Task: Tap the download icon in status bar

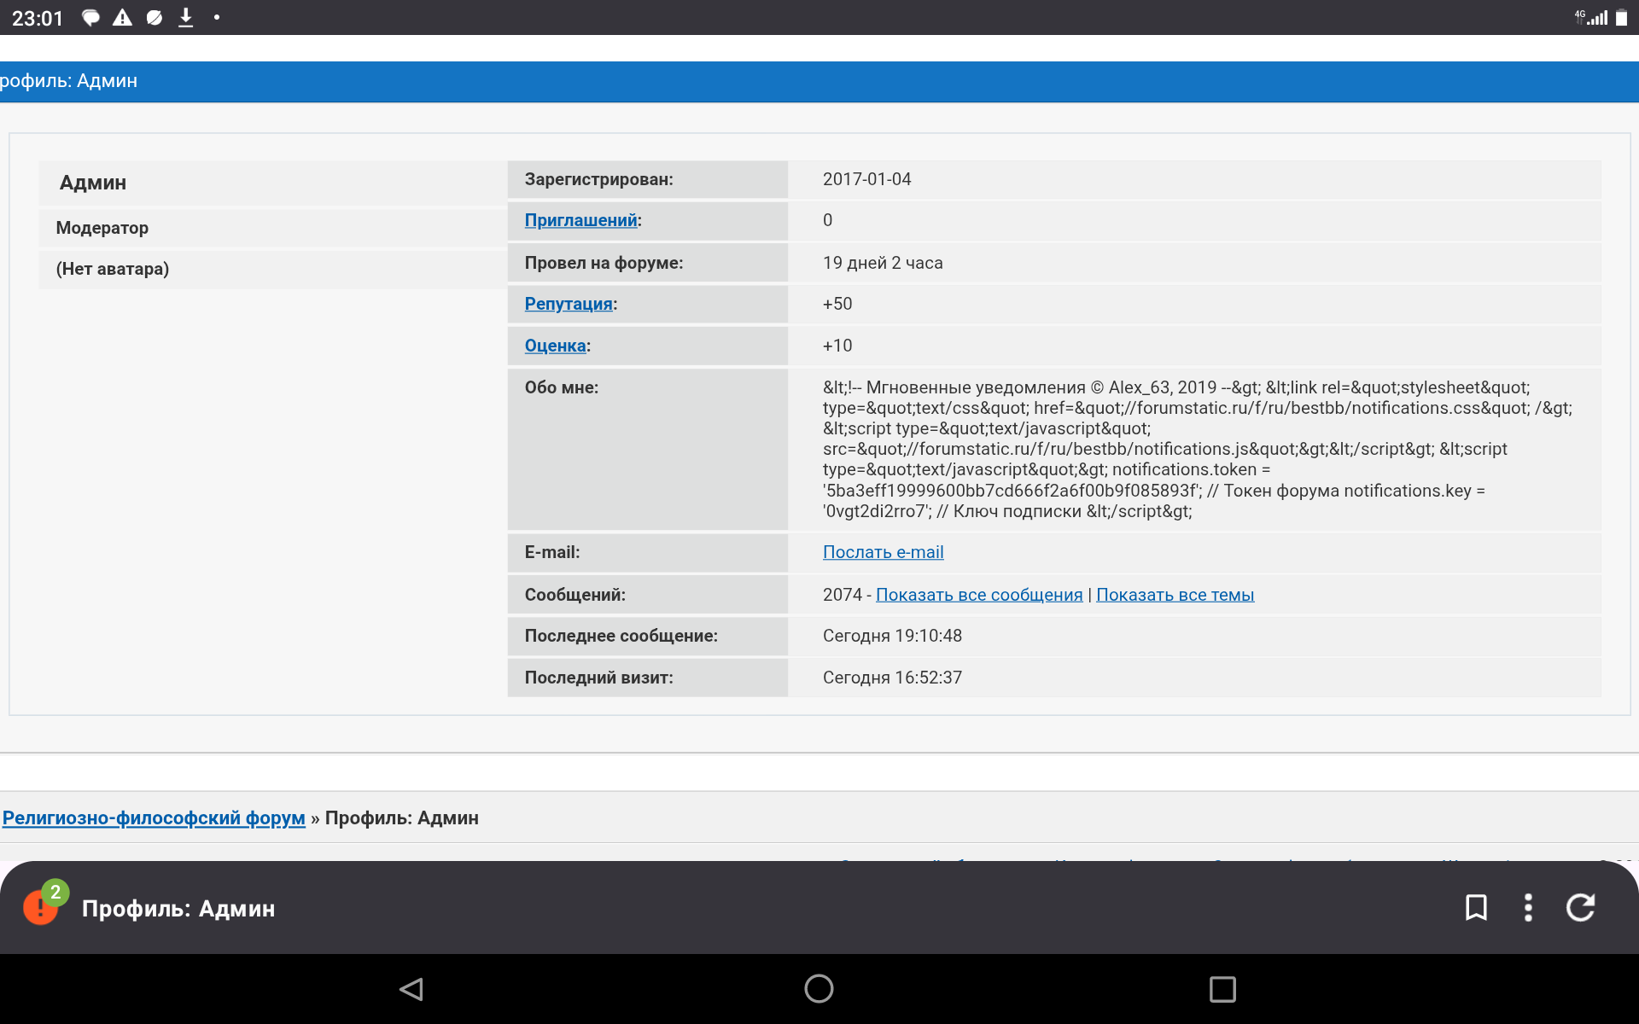Action: point(185,17)
